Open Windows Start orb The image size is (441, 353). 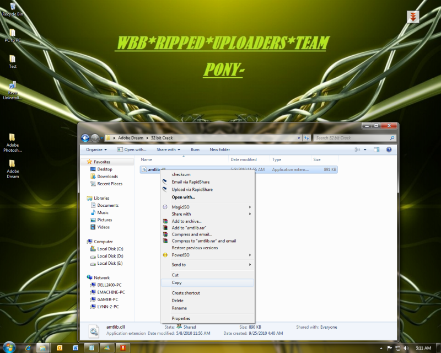(x=9, y=347)
